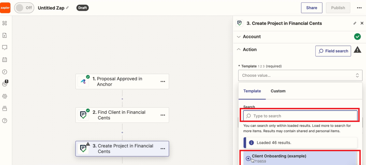Open the settings gear icon in sidebar
The height and width of the screenshot is (165, 366).
(x=4, y=96)
